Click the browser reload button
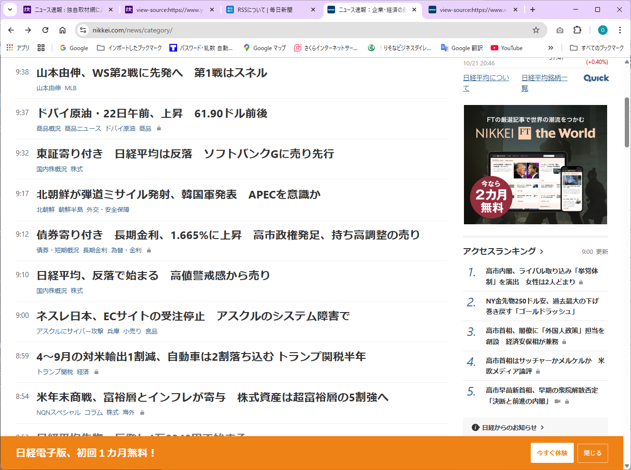Screen dimensions: 631x470 [x=45, y=30]
